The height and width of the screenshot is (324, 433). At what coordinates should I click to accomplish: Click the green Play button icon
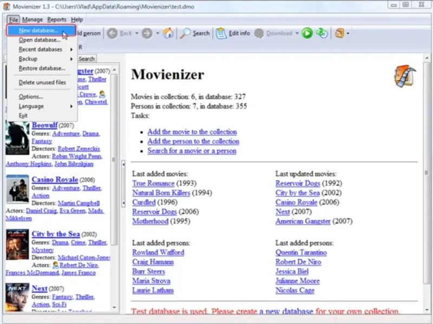click(307, 33)
